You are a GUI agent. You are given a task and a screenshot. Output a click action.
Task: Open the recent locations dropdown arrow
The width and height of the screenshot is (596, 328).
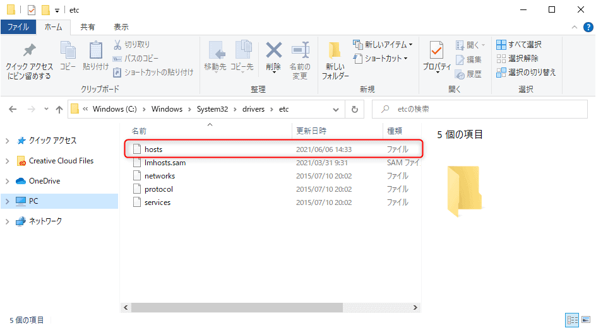tap(46, 109)
